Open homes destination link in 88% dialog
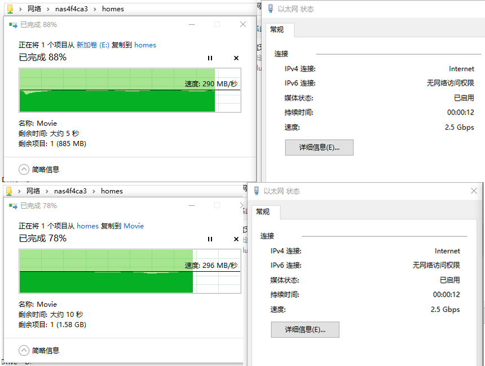The width and height of the screenshot is (485, 366). (x=145, y=45)
